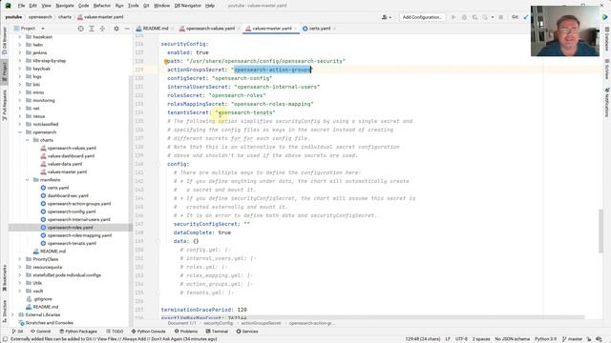
Task: Click the Git commit checkmark icon
Action: 526,17
